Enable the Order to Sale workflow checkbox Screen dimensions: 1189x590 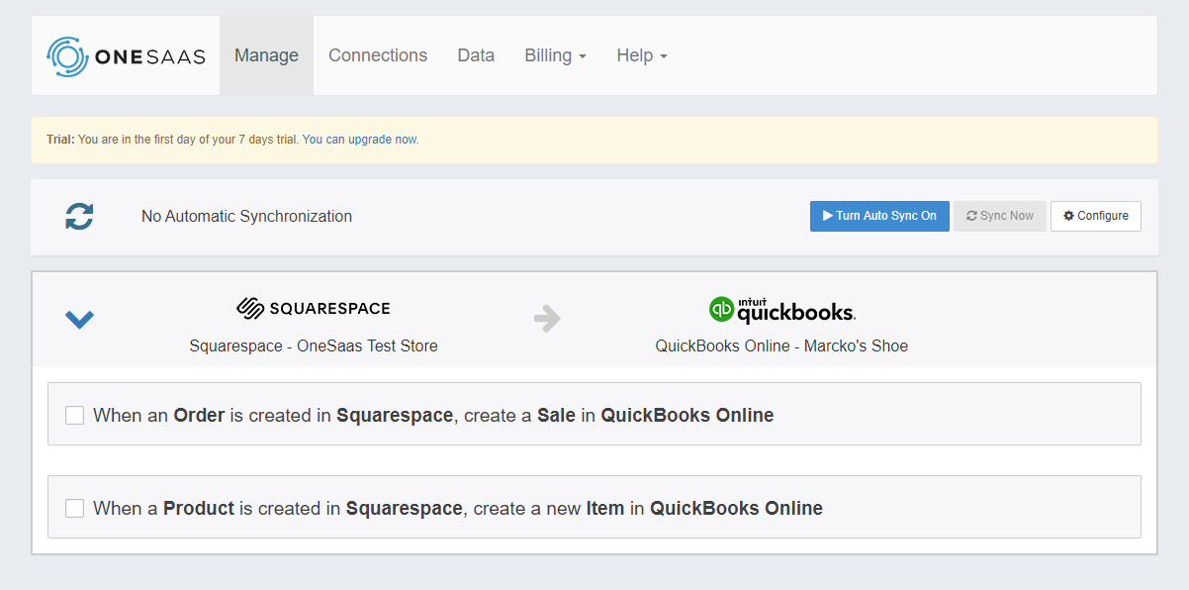74,415
